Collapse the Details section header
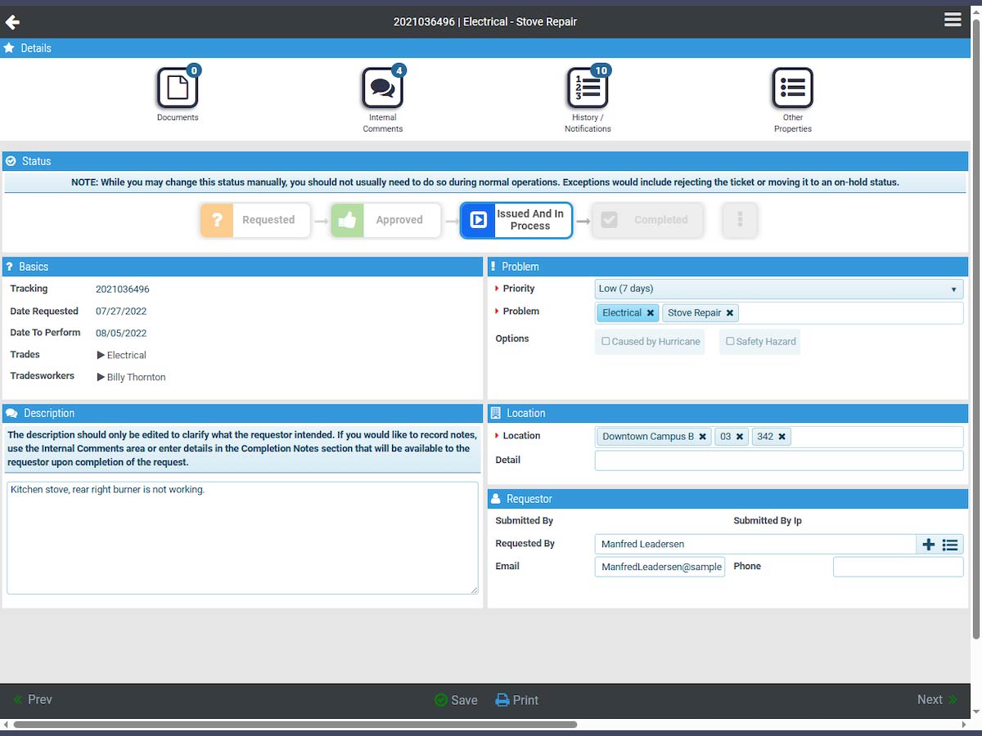The height and width of the screenshot is (736, 982). click(x=486, y=48)
